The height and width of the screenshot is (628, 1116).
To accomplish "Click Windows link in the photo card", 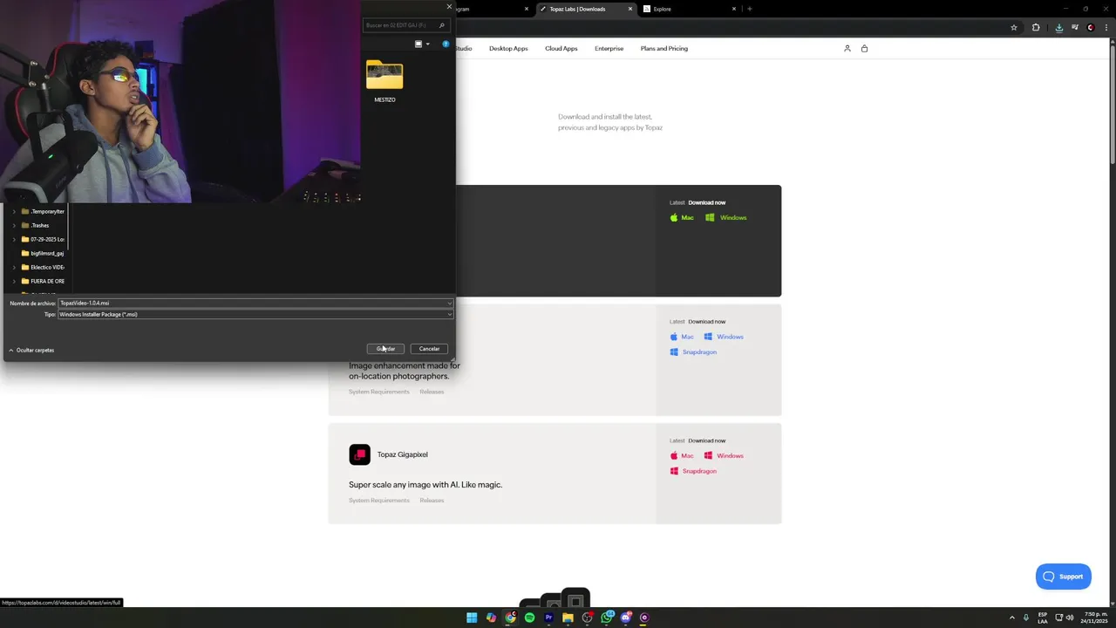I will click(x=724, y=337).
